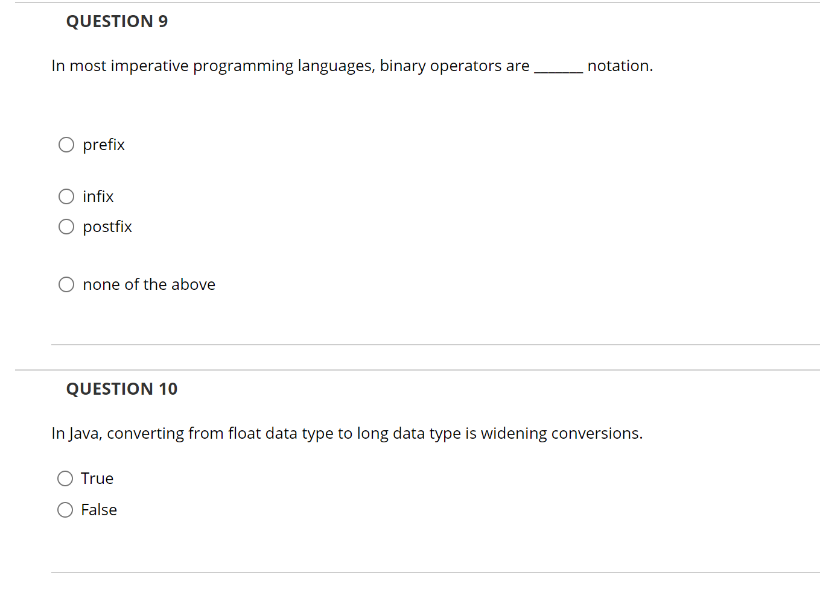
Task: Click the Question 10 statement text
Action: pyautogui.click(x=347, y=433)
